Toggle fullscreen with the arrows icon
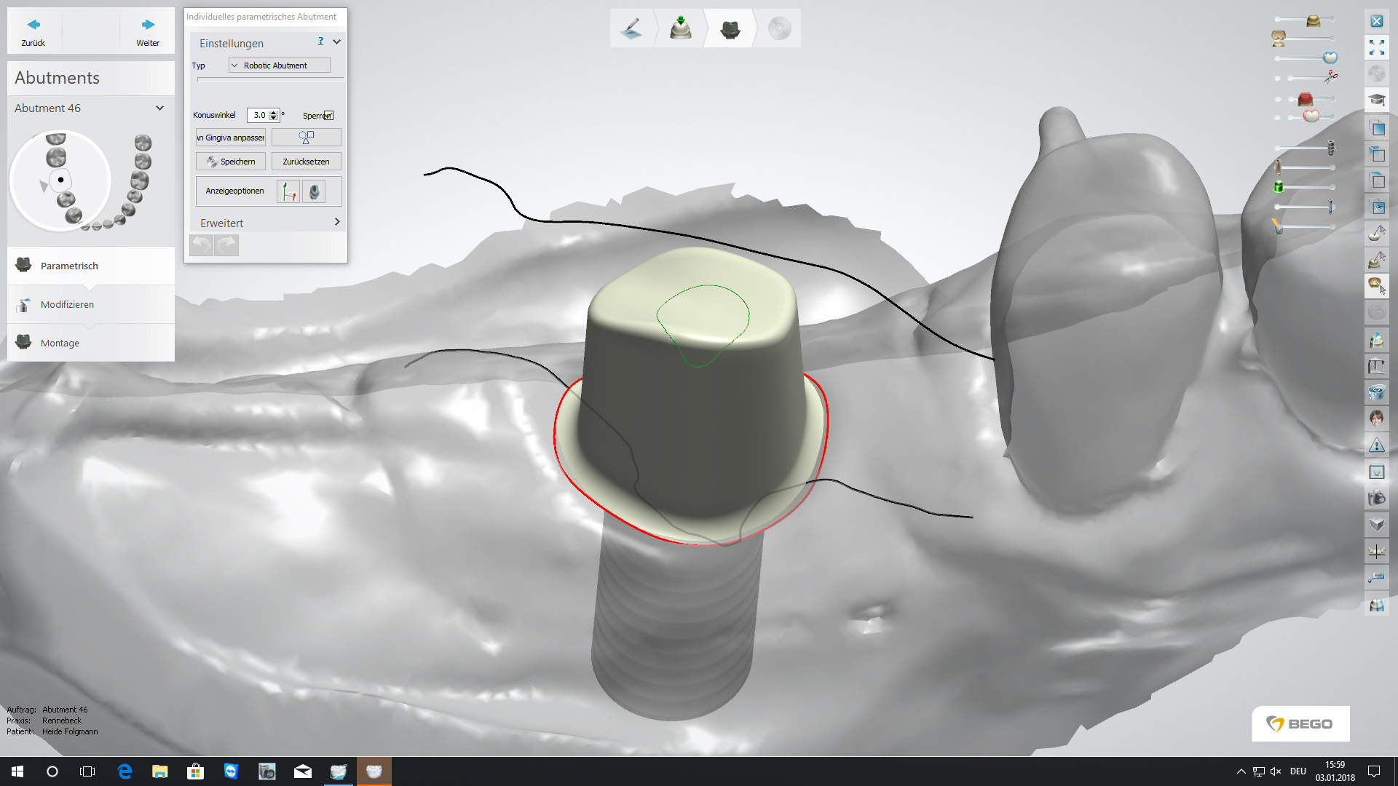 [x=1376, y=48]
